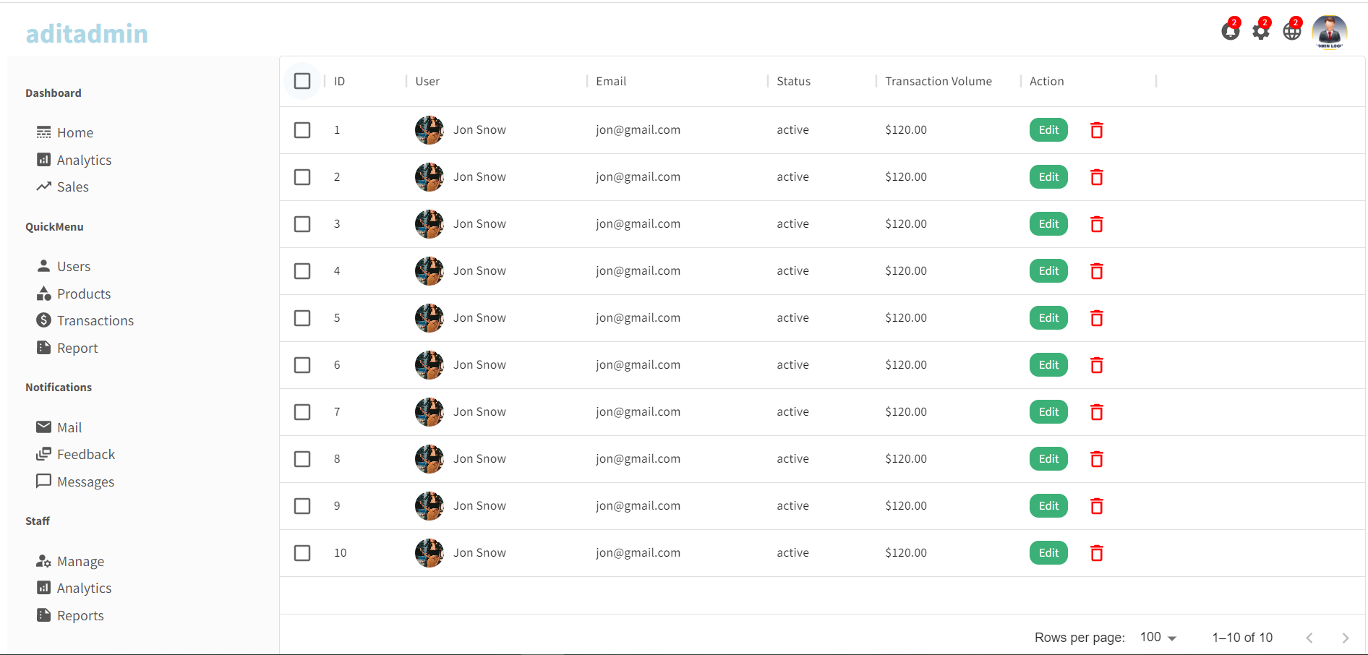This screenshot has height=655, width=1368.
Task: Delete user row 1 with trash icon
Action: pyautogui.click(x=1096, y=130)
